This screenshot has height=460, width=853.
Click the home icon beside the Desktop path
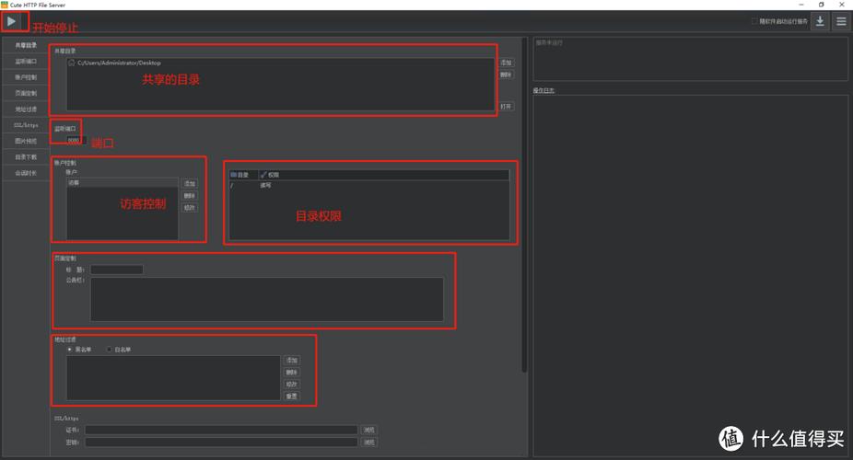(72, 63)
